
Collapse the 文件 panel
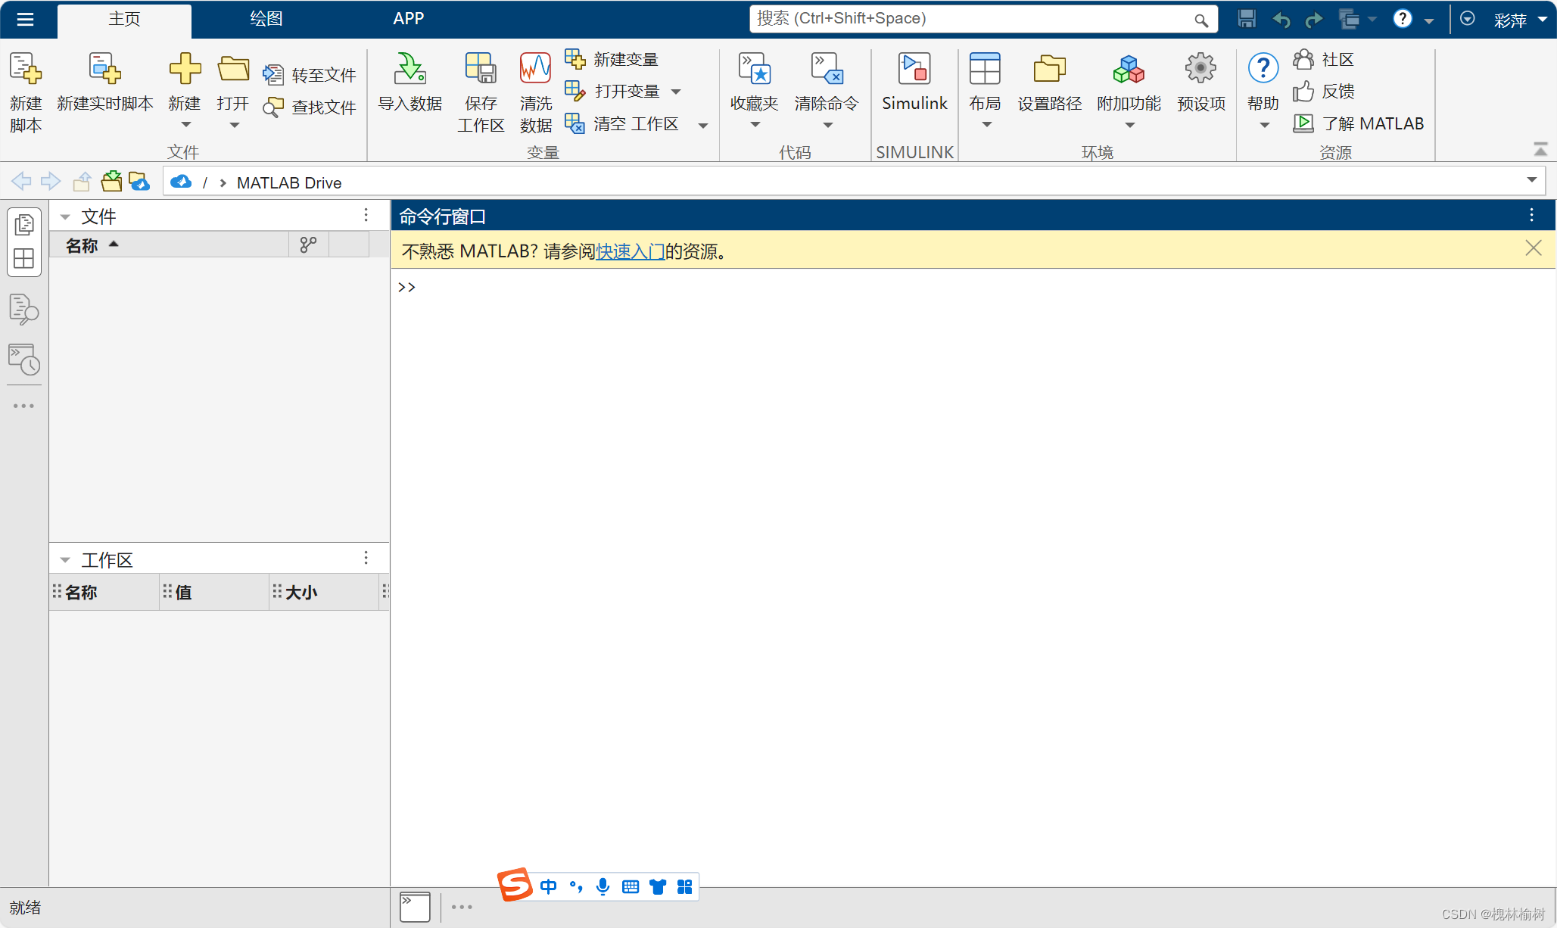point(65,217)
